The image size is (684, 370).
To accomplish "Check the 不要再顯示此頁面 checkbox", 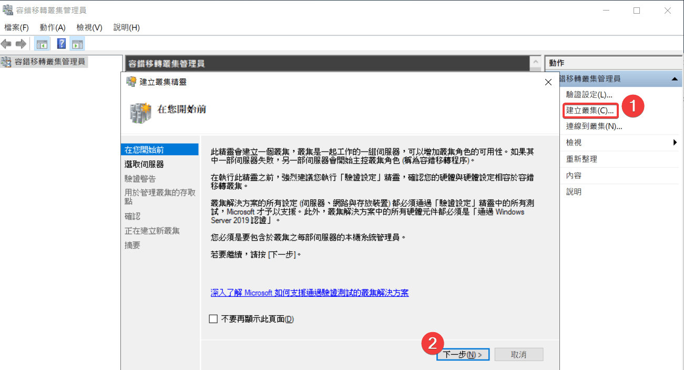I will click(213, 319).
